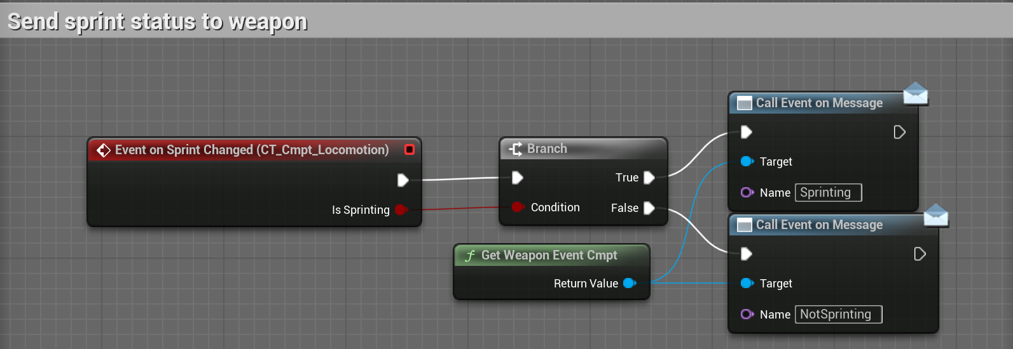1013x349 pixels.
Task: Click the False label on Branch
Action: pyautogui.click(x=624, y=208)
